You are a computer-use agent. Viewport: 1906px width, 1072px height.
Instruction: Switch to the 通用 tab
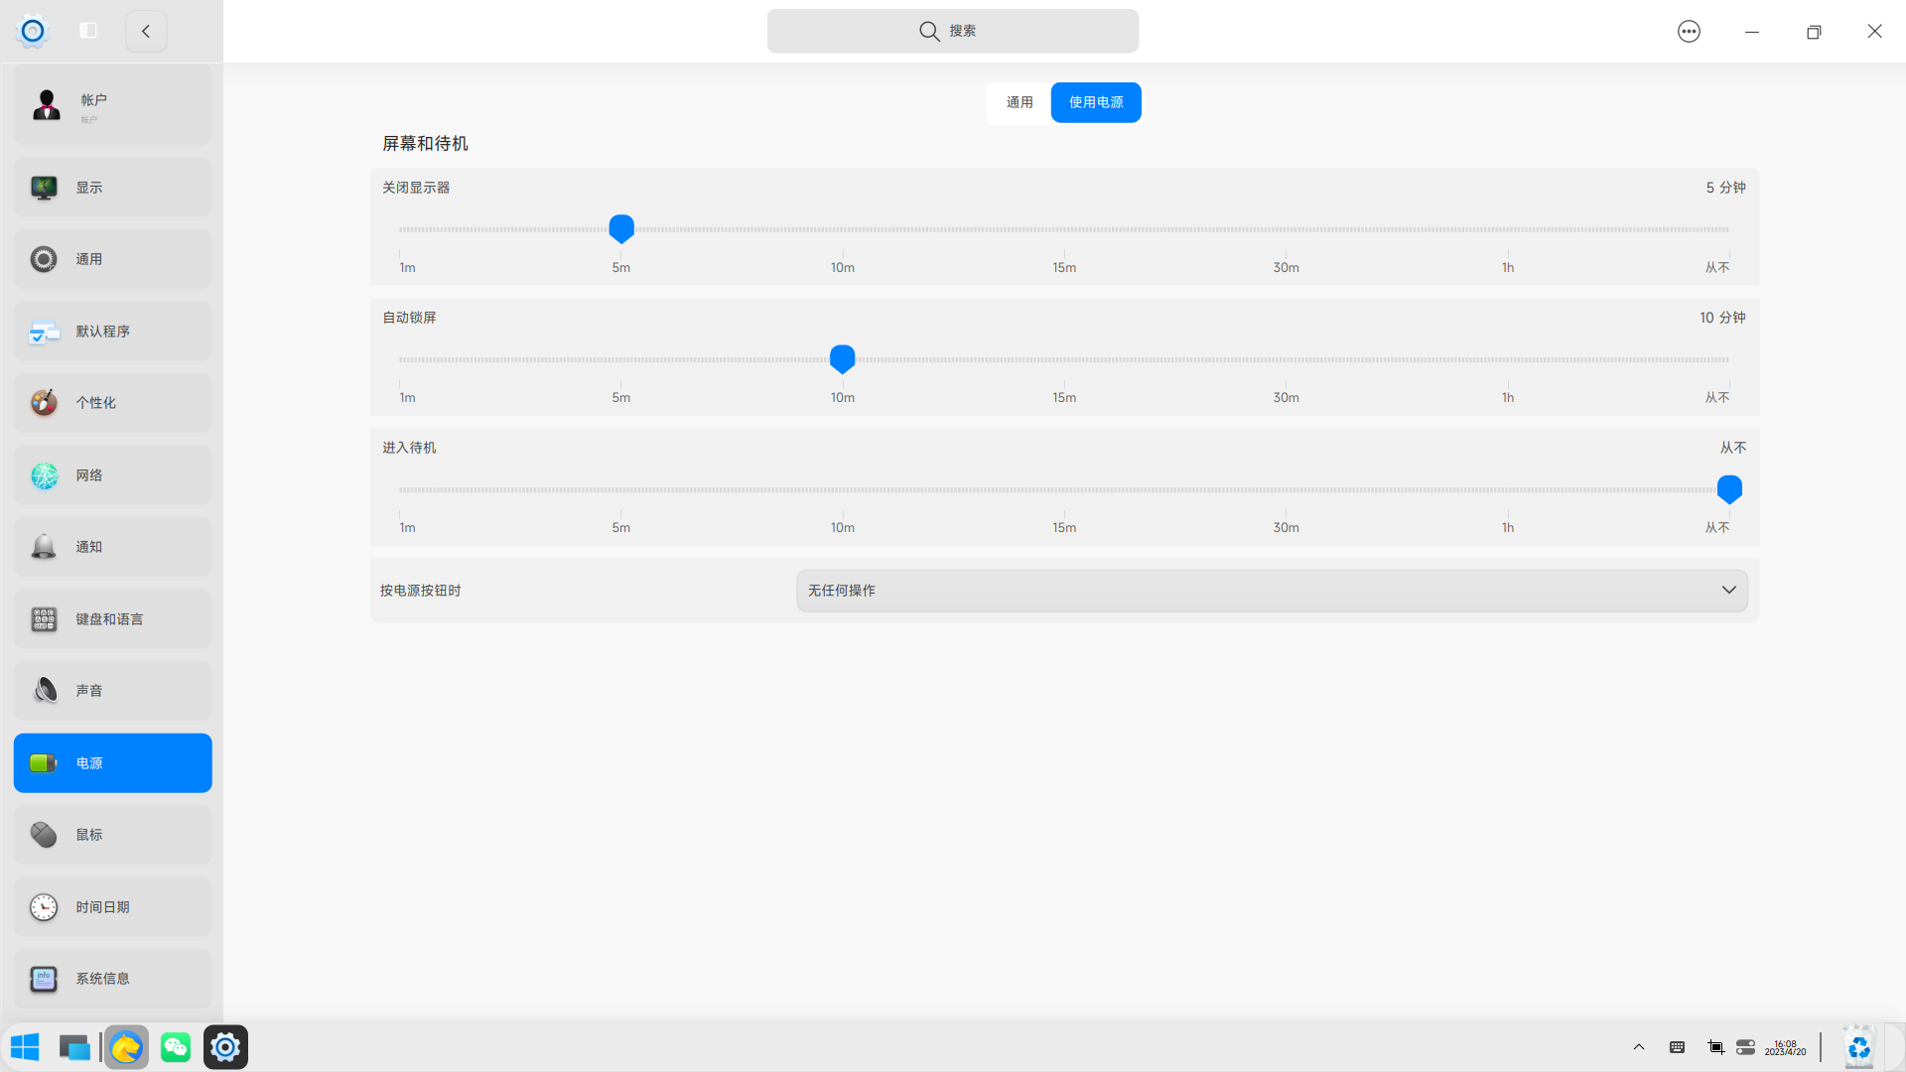coord(1020,102)
